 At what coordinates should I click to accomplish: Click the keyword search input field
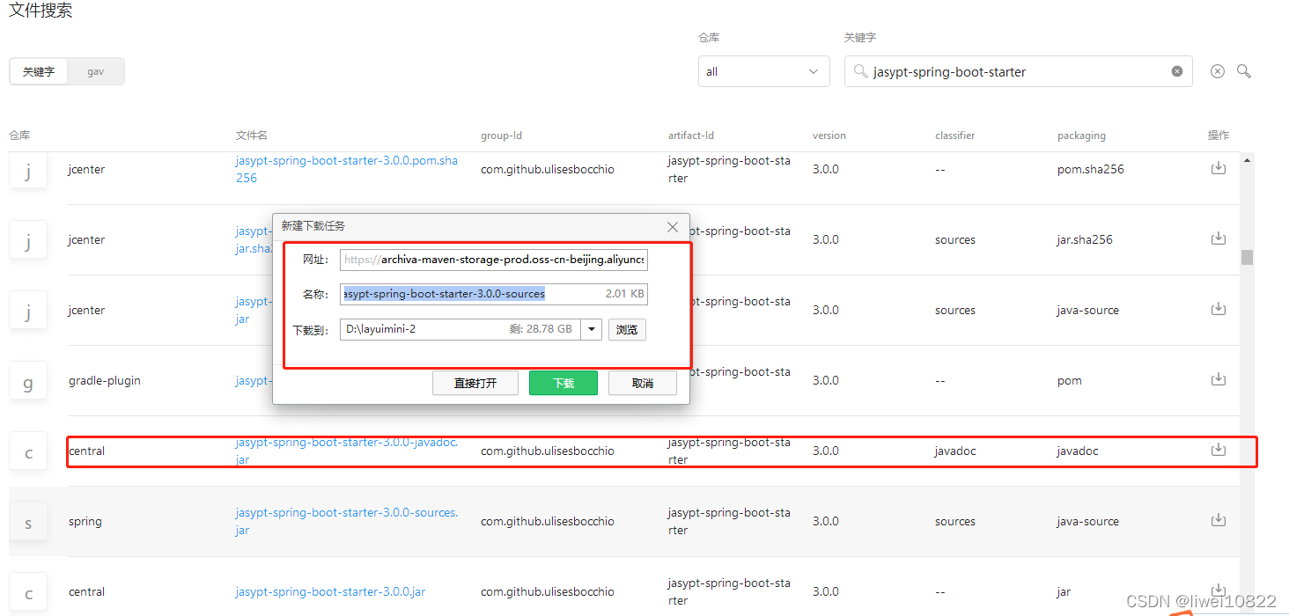click(1019, 71)
